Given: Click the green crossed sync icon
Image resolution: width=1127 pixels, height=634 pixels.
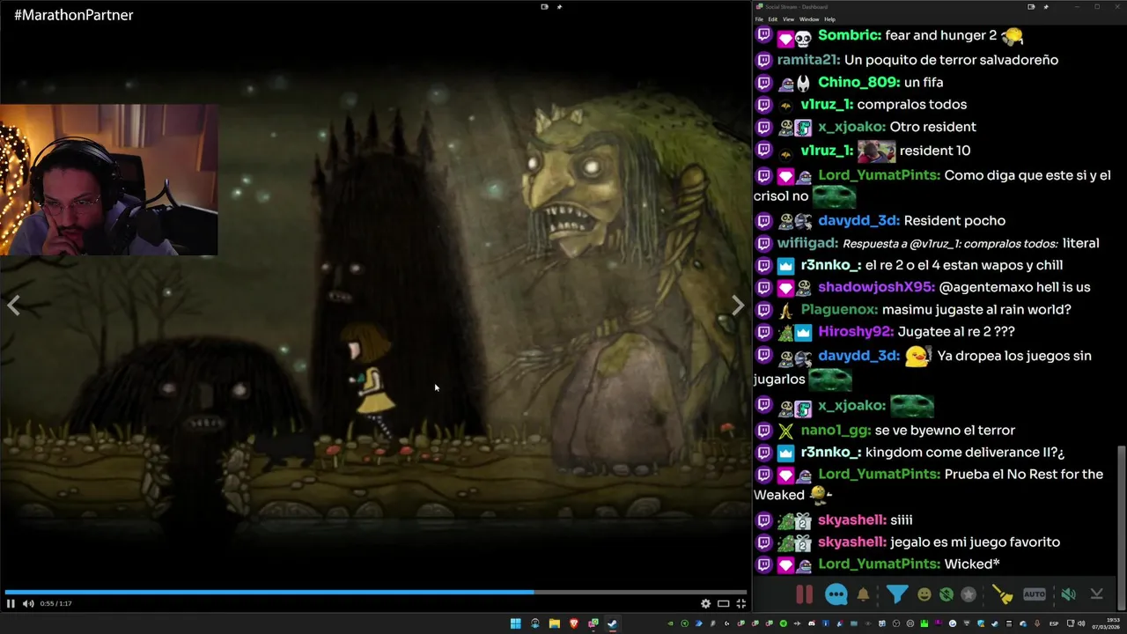Looking at the screenshot, I should pyautogui.click(x=946, y=594).
